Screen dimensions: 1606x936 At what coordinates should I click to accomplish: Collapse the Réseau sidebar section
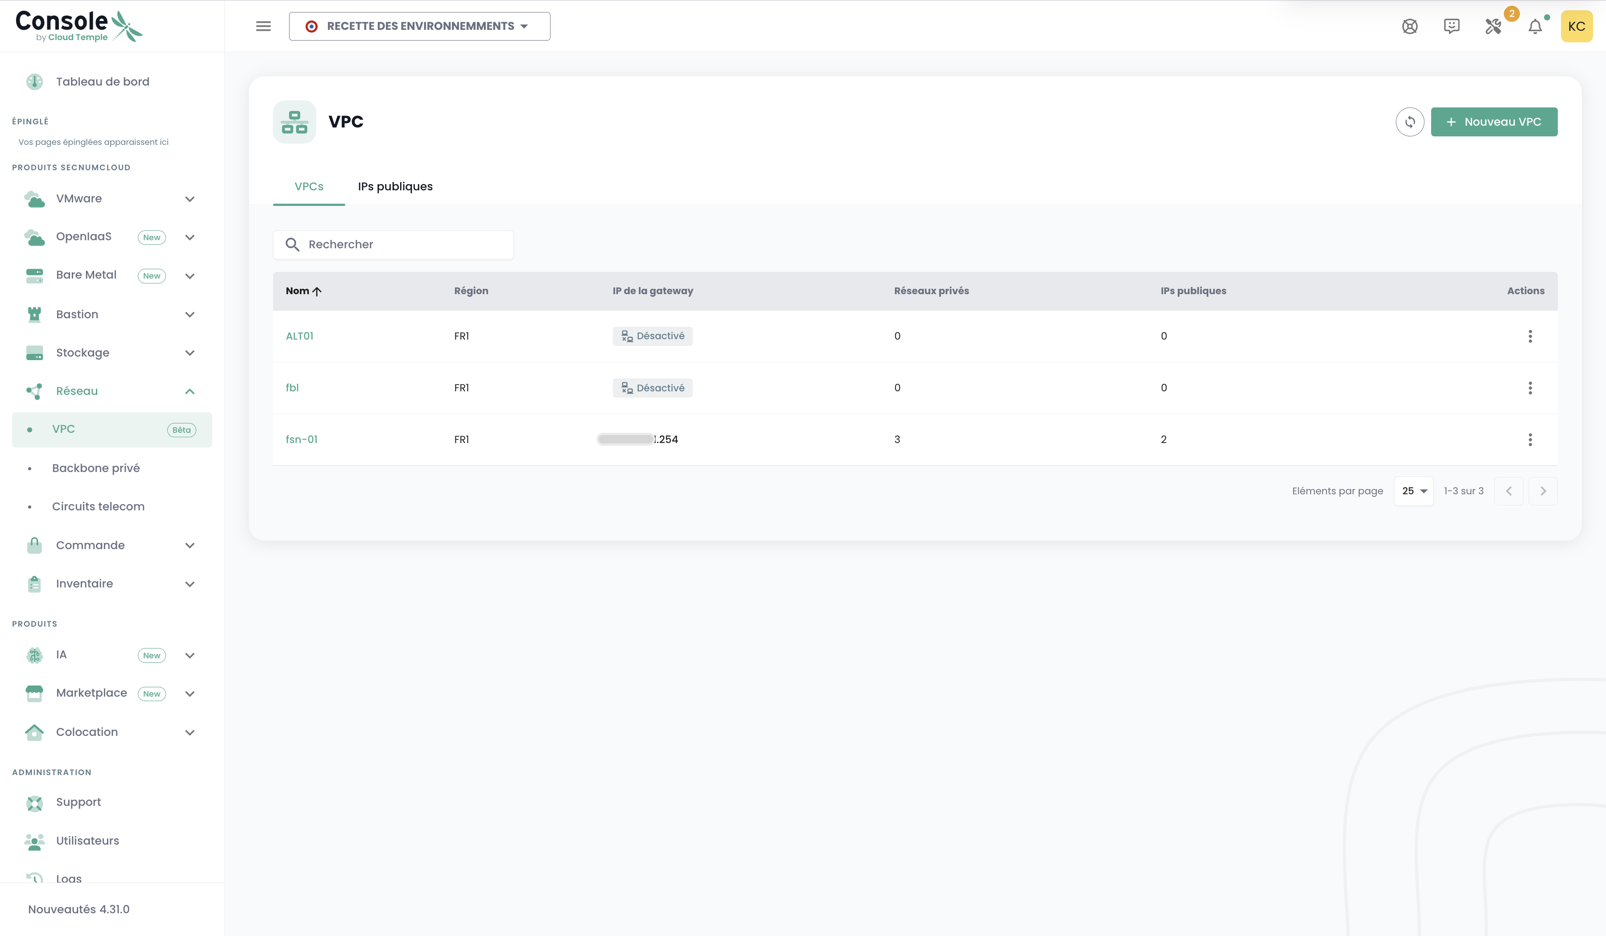pyautogui.click(x=189, y=391)
